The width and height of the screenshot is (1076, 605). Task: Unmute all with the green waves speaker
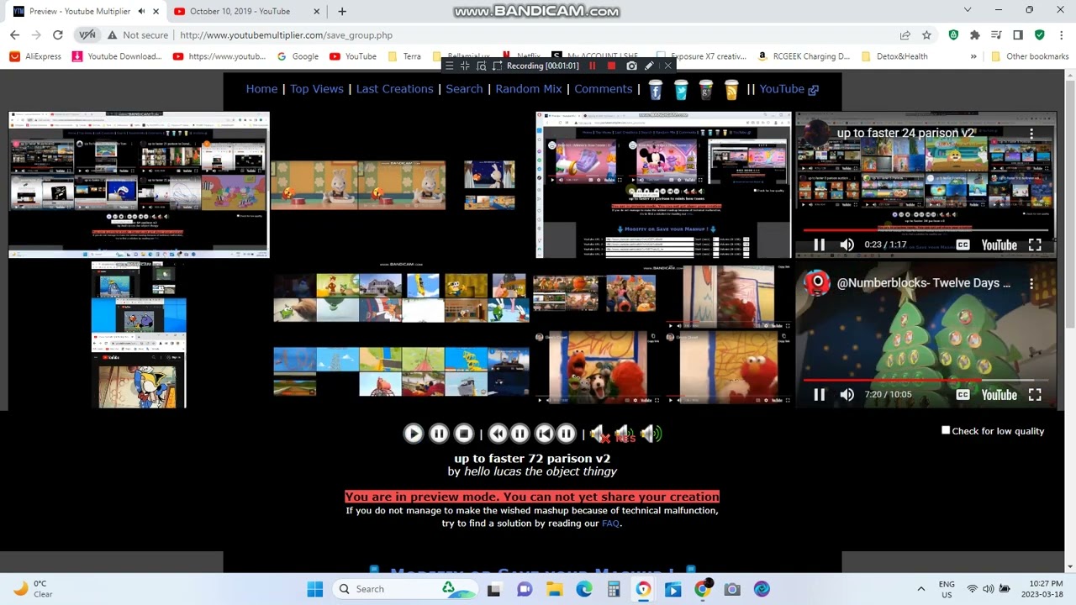click(x=651, y=434)
